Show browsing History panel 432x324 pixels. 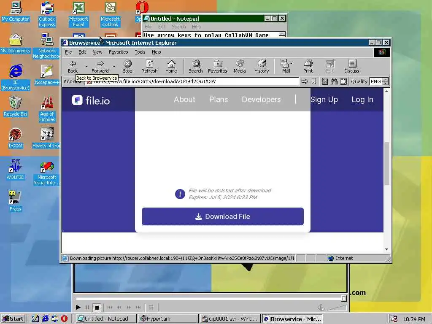tap(262, 66)
